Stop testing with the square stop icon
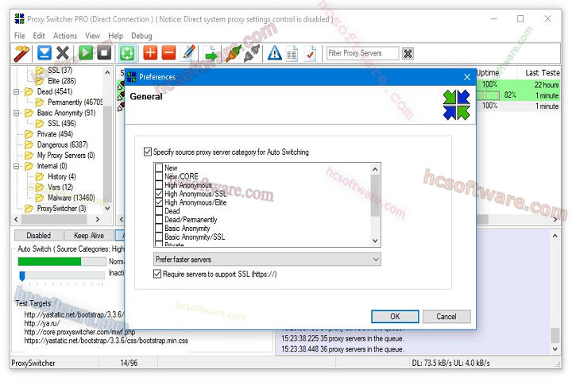The height and width of the screenshot is (381, 572). tap(104, 53)
